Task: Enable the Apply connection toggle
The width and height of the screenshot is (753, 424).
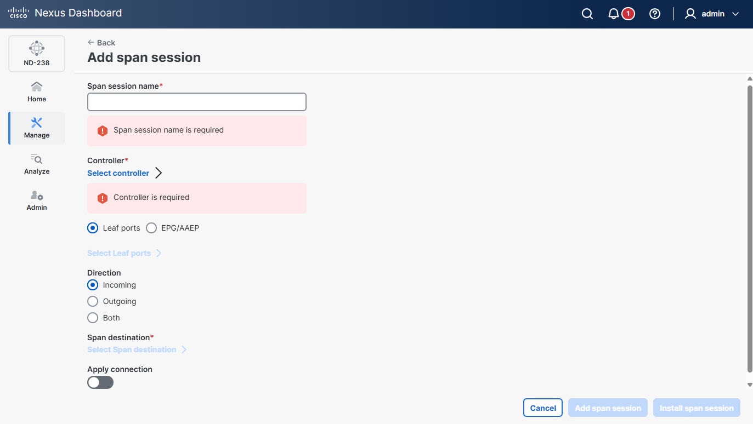Action: point(100,382)
